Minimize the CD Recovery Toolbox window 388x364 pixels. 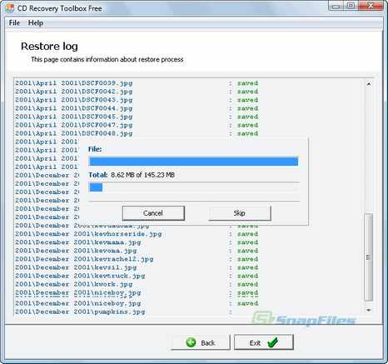[336, 6]
